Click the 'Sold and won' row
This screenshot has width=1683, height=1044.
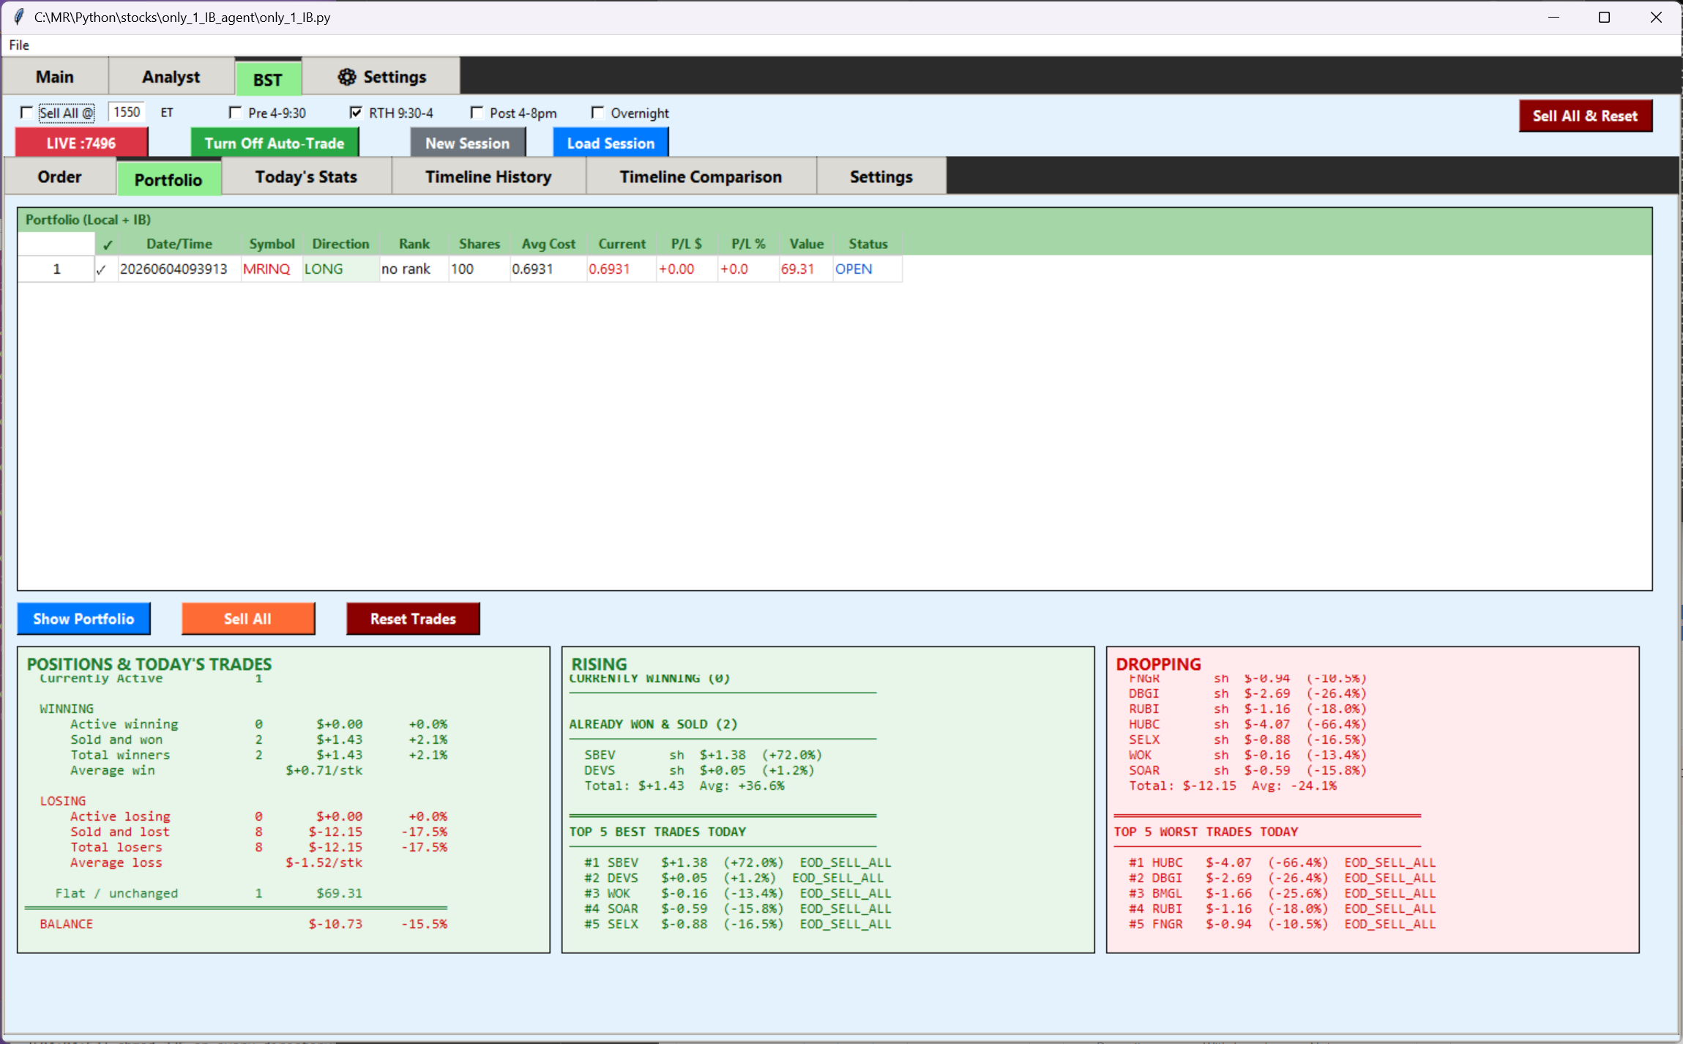258,739
